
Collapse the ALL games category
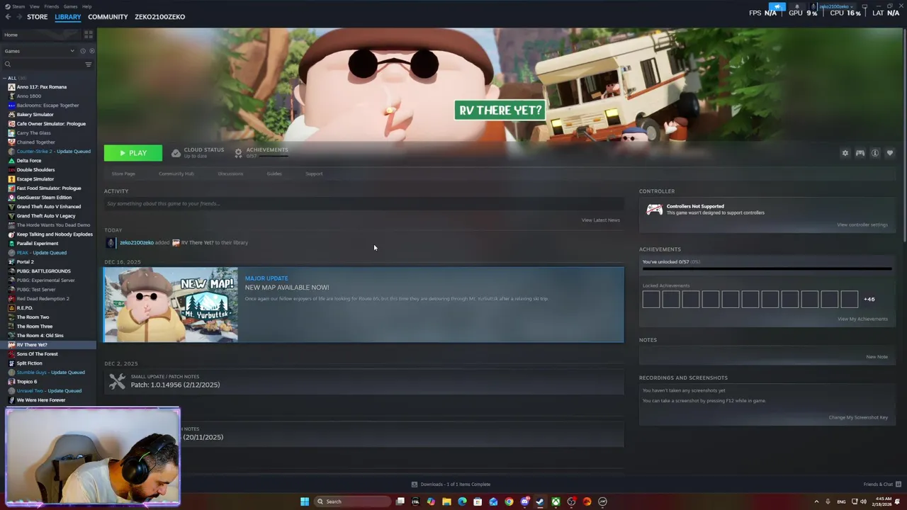[5, 78]
